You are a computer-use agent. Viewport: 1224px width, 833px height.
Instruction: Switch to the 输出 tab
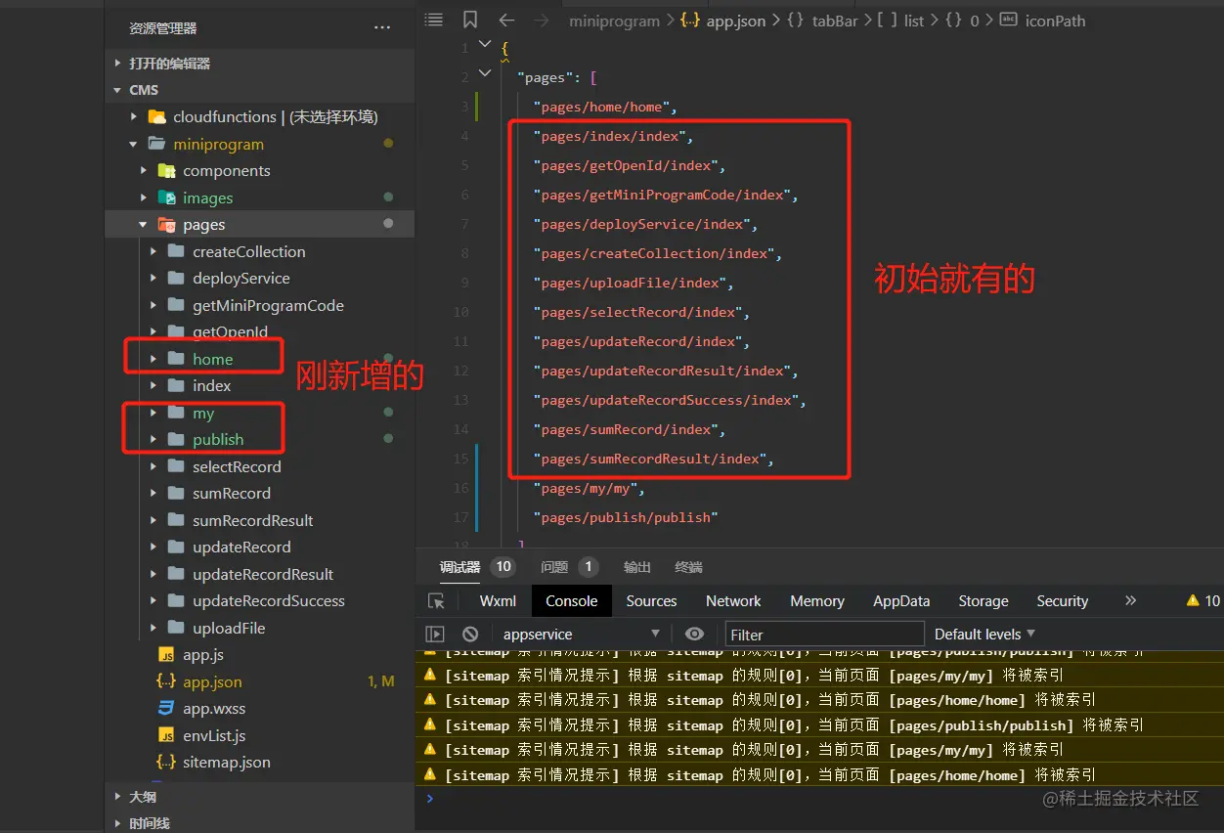(x=637, y=566)
